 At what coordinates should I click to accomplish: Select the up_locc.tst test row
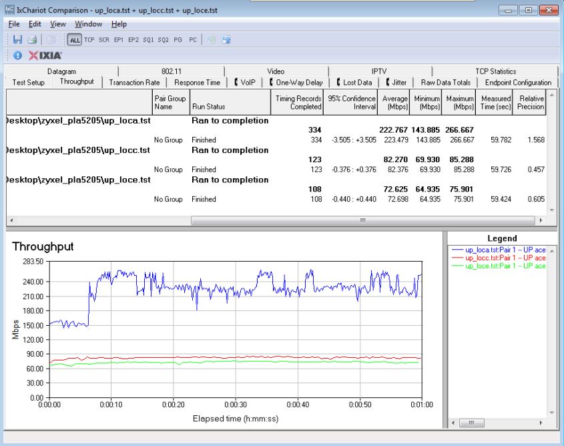276,150
